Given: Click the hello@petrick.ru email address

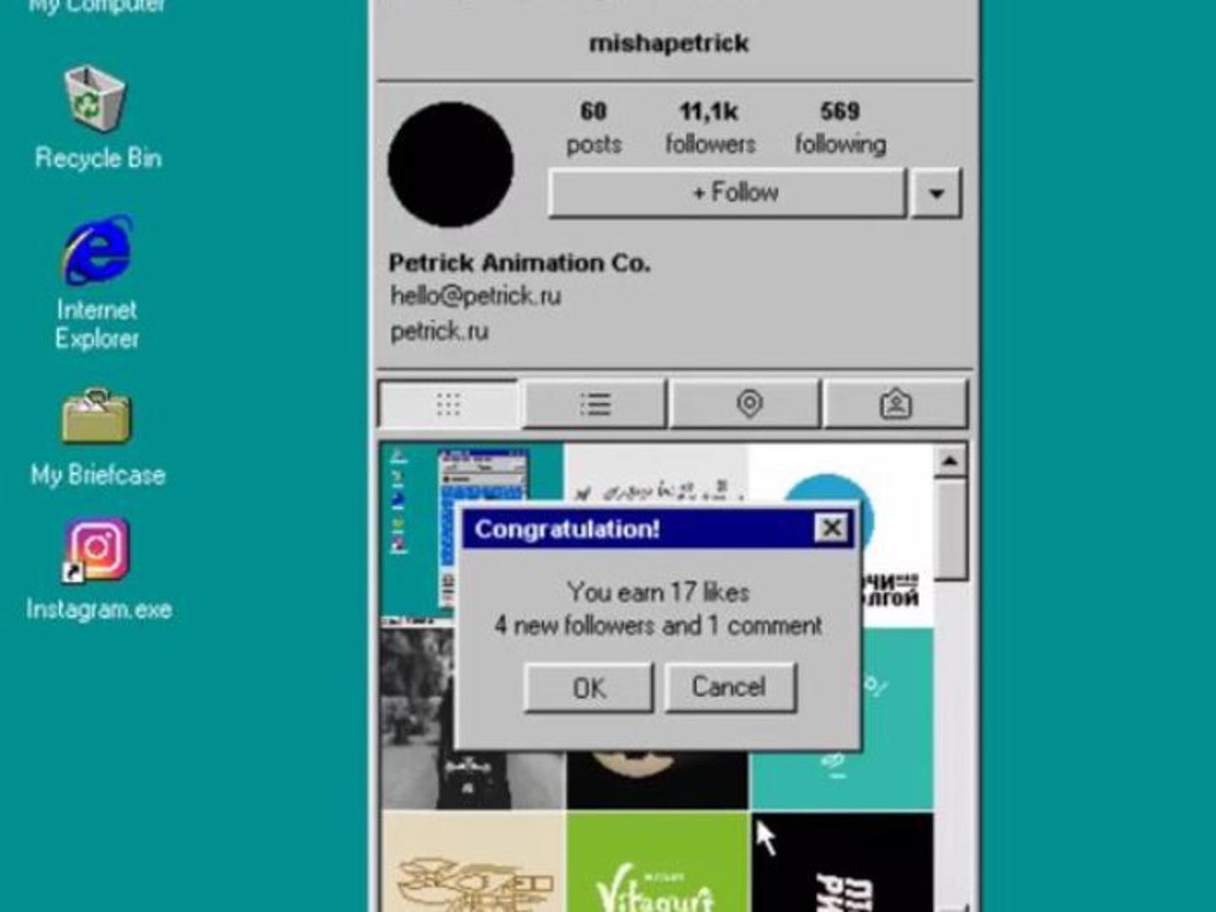Looking at the screenshot, I should [x=475, y=296].
